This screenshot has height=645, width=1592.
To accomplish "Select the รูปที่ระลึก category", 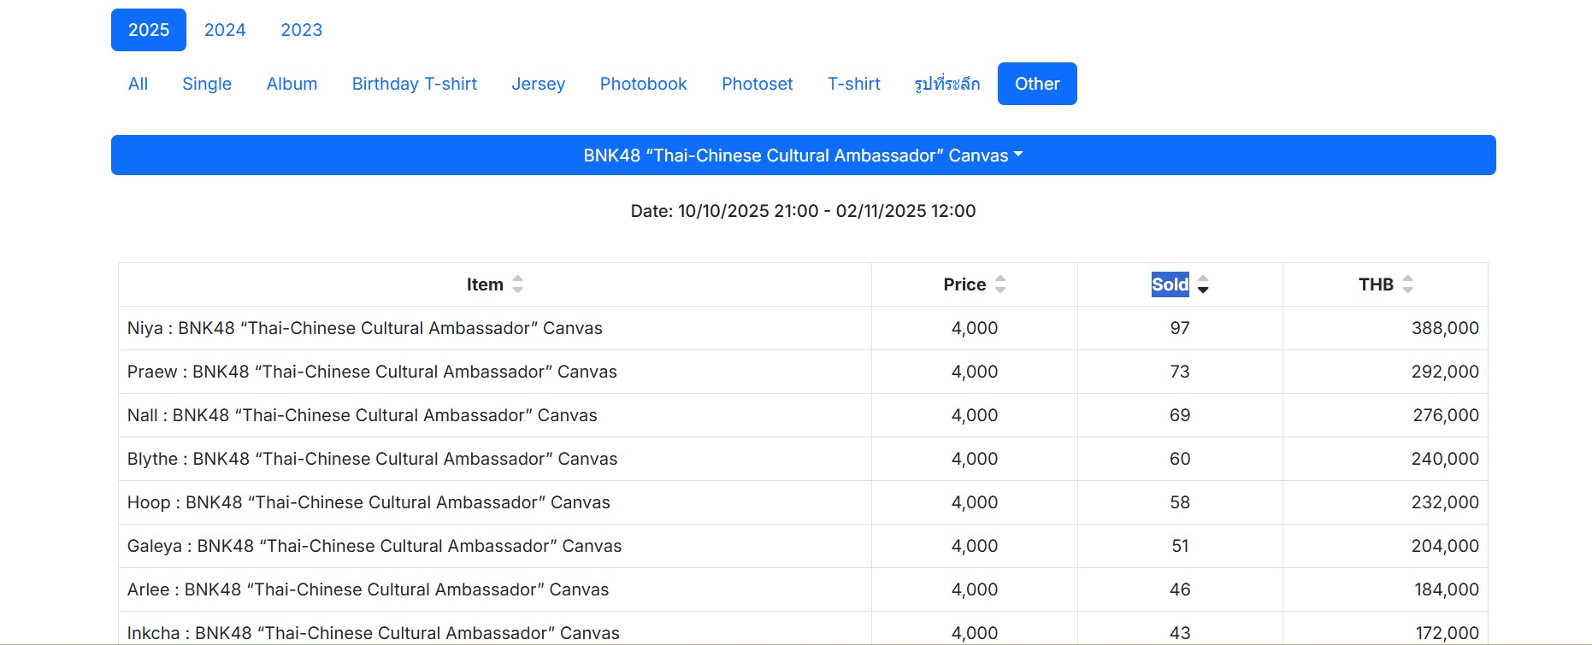I will (947, 84).
